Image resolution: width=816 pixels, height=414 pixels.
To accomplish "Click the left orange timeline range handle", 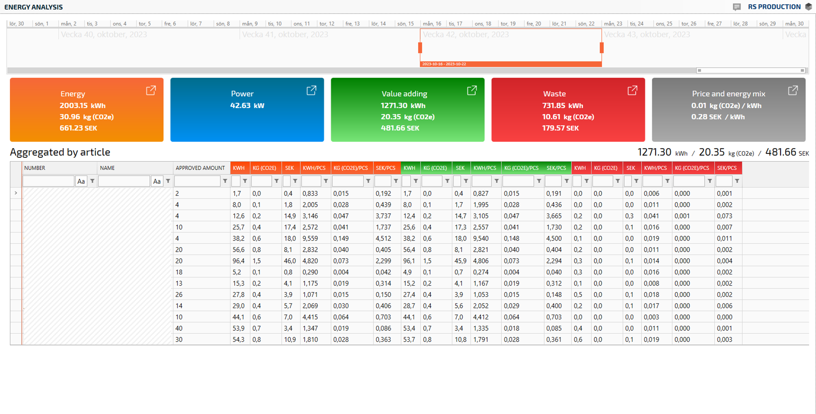I will (420, 48).
